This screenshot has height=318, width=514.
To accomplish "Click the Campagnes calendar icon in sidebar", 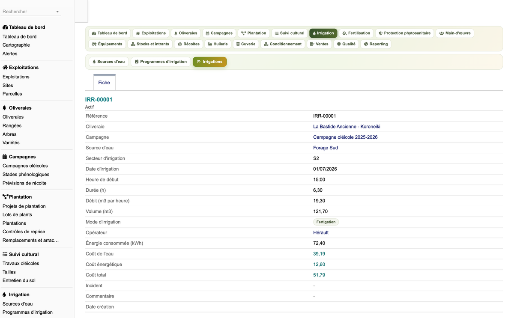I will [x=5, y=157].
